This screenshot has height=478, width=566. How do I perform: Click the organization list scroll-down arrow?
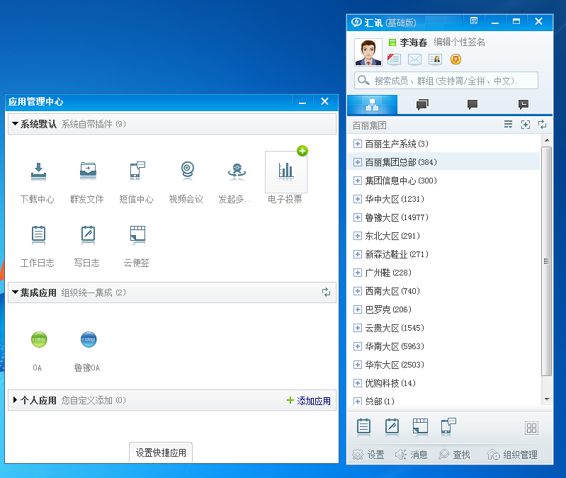pos(547,399)
